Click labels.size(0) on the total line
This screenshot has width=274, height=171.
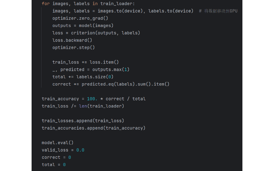coord(95,77)
